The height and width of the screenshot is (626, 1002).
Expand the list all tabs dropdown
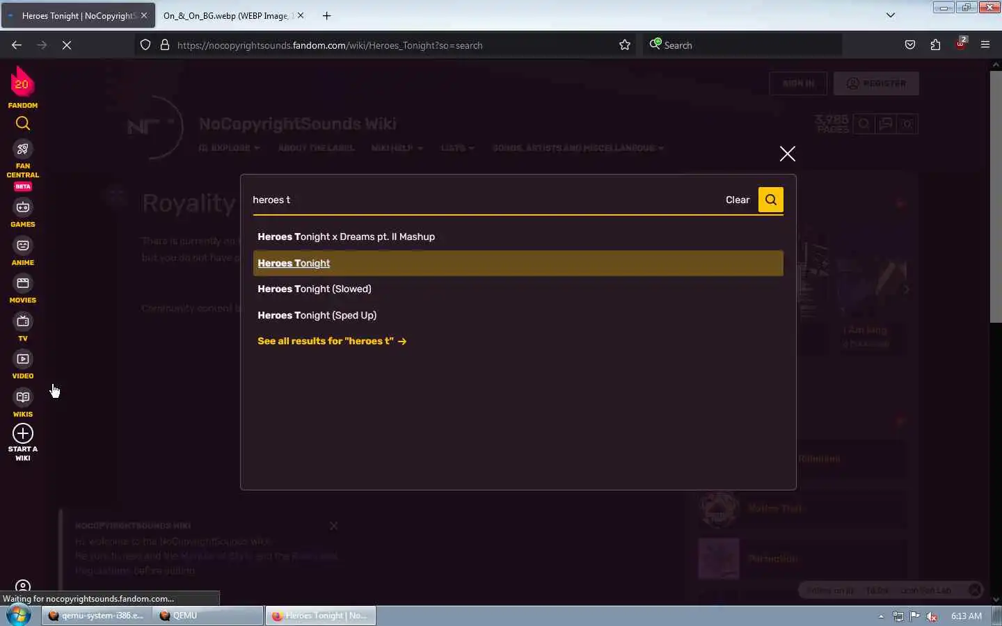tap(890, 15)
